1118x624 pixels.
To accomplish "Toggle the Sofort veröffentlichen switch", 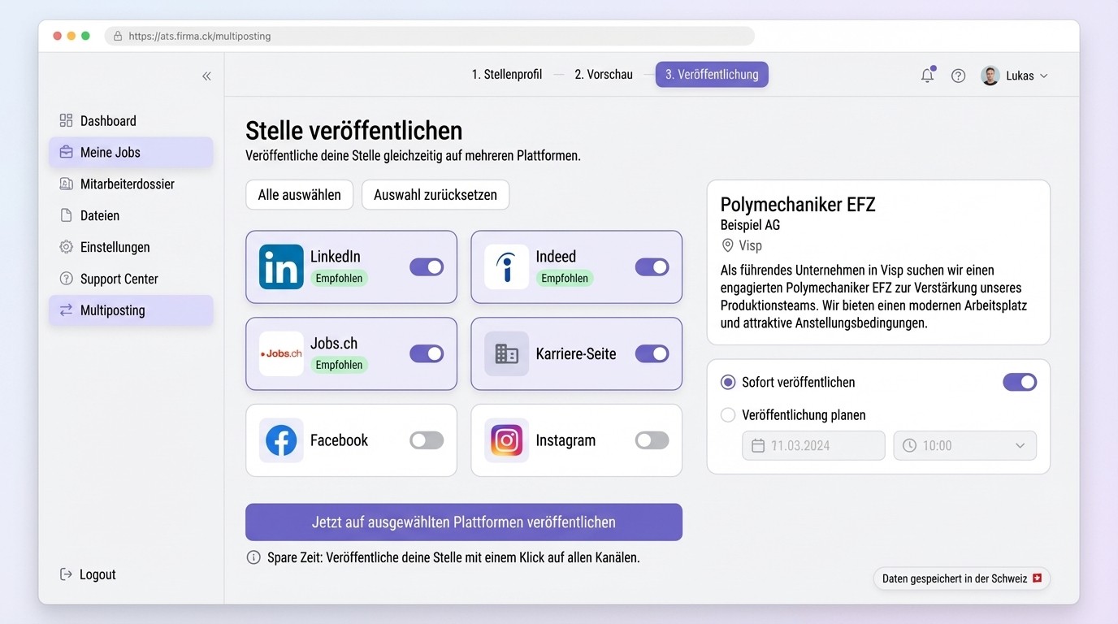I will tap(1020, 382).
